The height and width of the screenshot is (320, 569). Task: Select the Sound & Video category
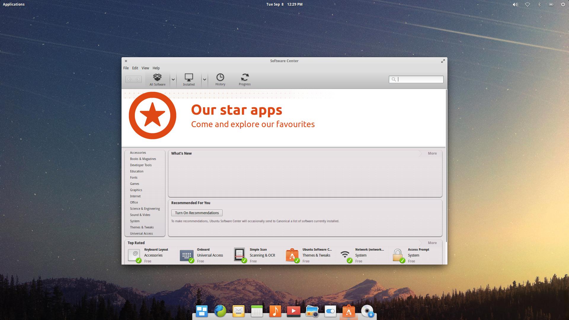coord(140,215)
